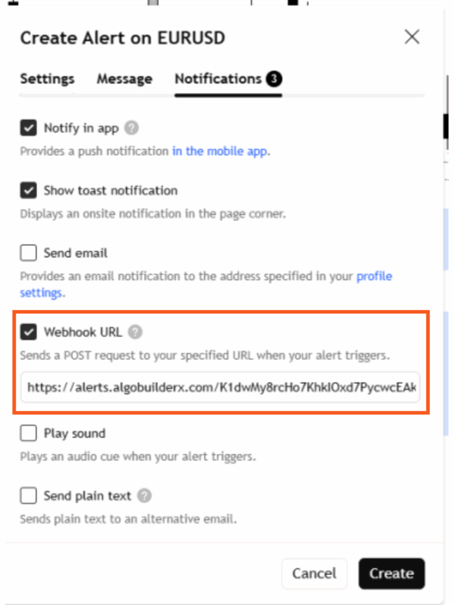Click help icon next to Notify in app

[x=131, y=128]
